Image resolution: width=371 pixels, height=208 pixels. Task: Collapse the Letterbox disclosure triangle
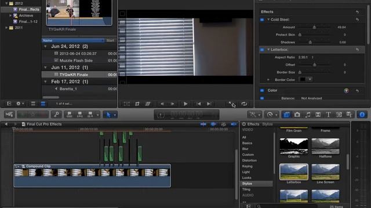[268, 50]
